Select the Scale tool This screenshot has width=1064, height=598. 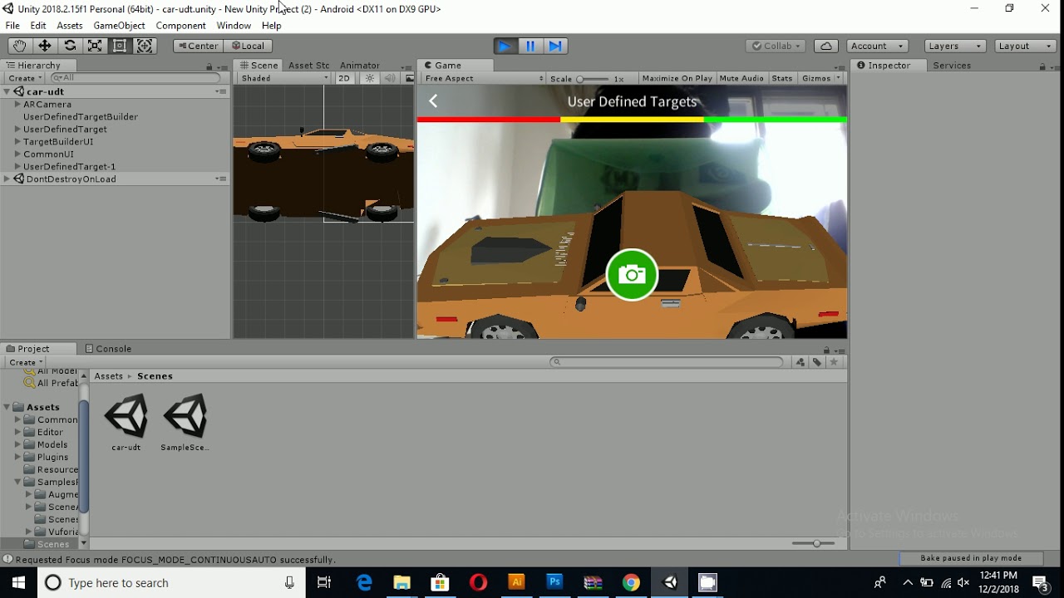pyautogui.click(x=95, y=46)
